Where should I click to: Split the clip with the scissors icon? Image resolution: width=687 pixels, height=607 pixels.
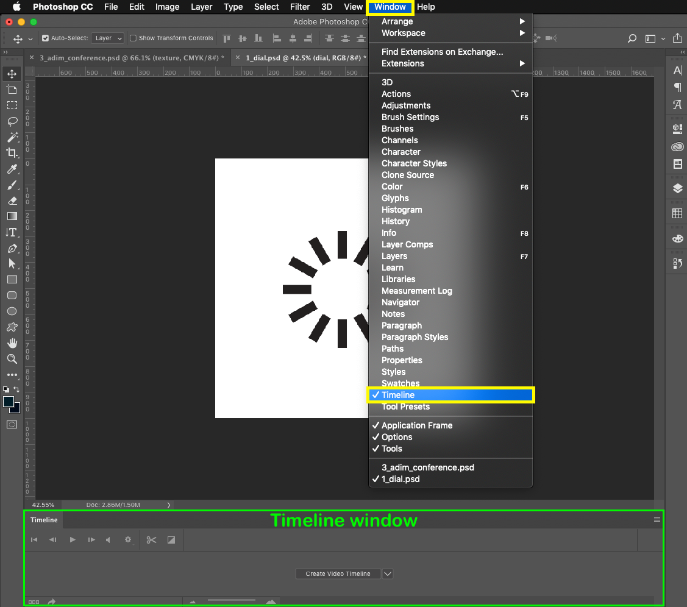point(151,540)
